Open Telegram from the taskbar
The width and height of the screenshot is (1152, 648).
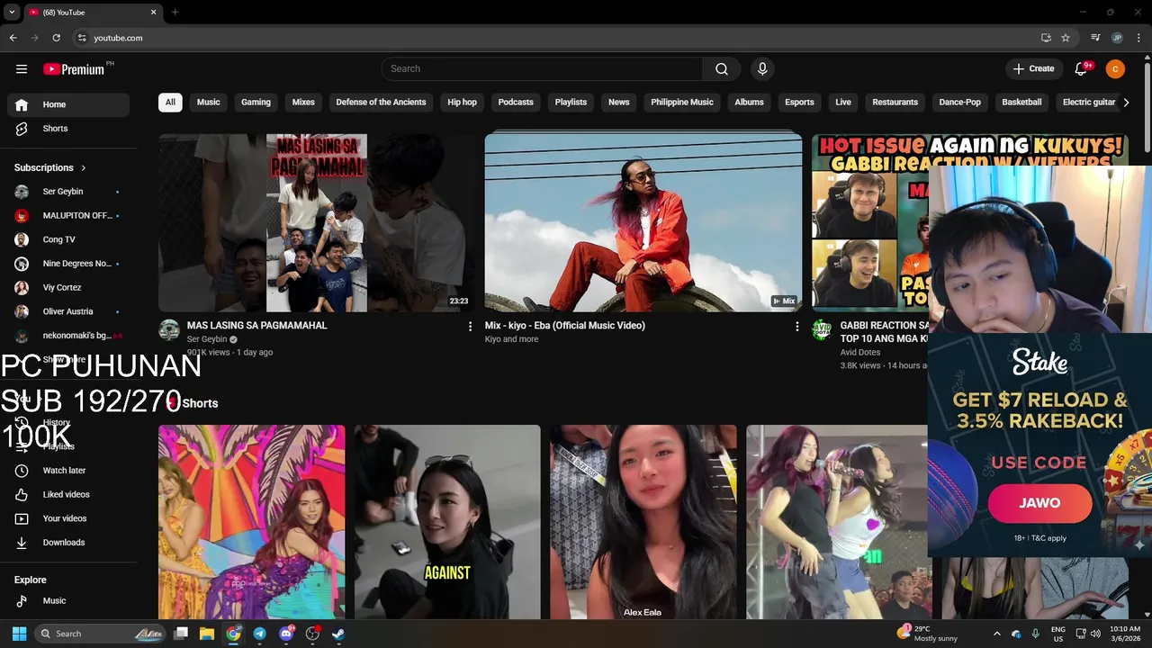pos(259,634)
